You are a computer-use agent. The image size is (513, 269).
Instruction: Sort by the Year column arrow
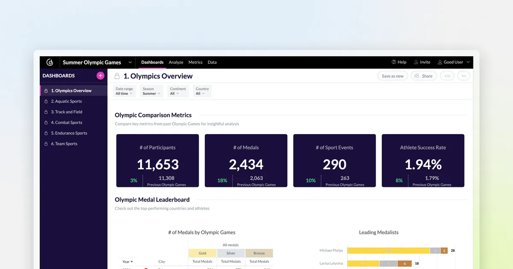(132, 262)
